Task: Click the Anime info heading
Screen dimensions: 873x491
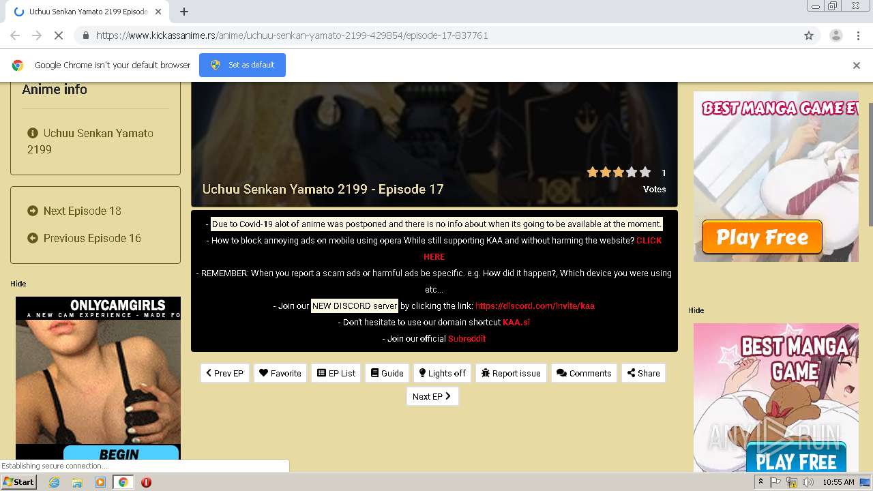Action: tap(55, 89)
